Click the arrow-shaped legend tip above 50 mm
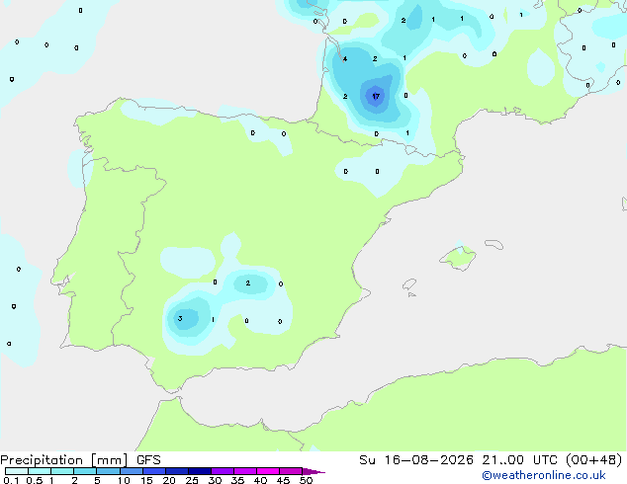Image resolution: width=627 pixels, height=484 pixels. tap(312, 471)
